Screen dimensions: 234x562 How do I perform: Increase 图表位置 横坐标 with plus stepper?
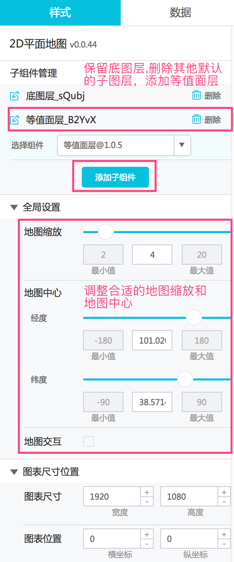click(147, 534)
